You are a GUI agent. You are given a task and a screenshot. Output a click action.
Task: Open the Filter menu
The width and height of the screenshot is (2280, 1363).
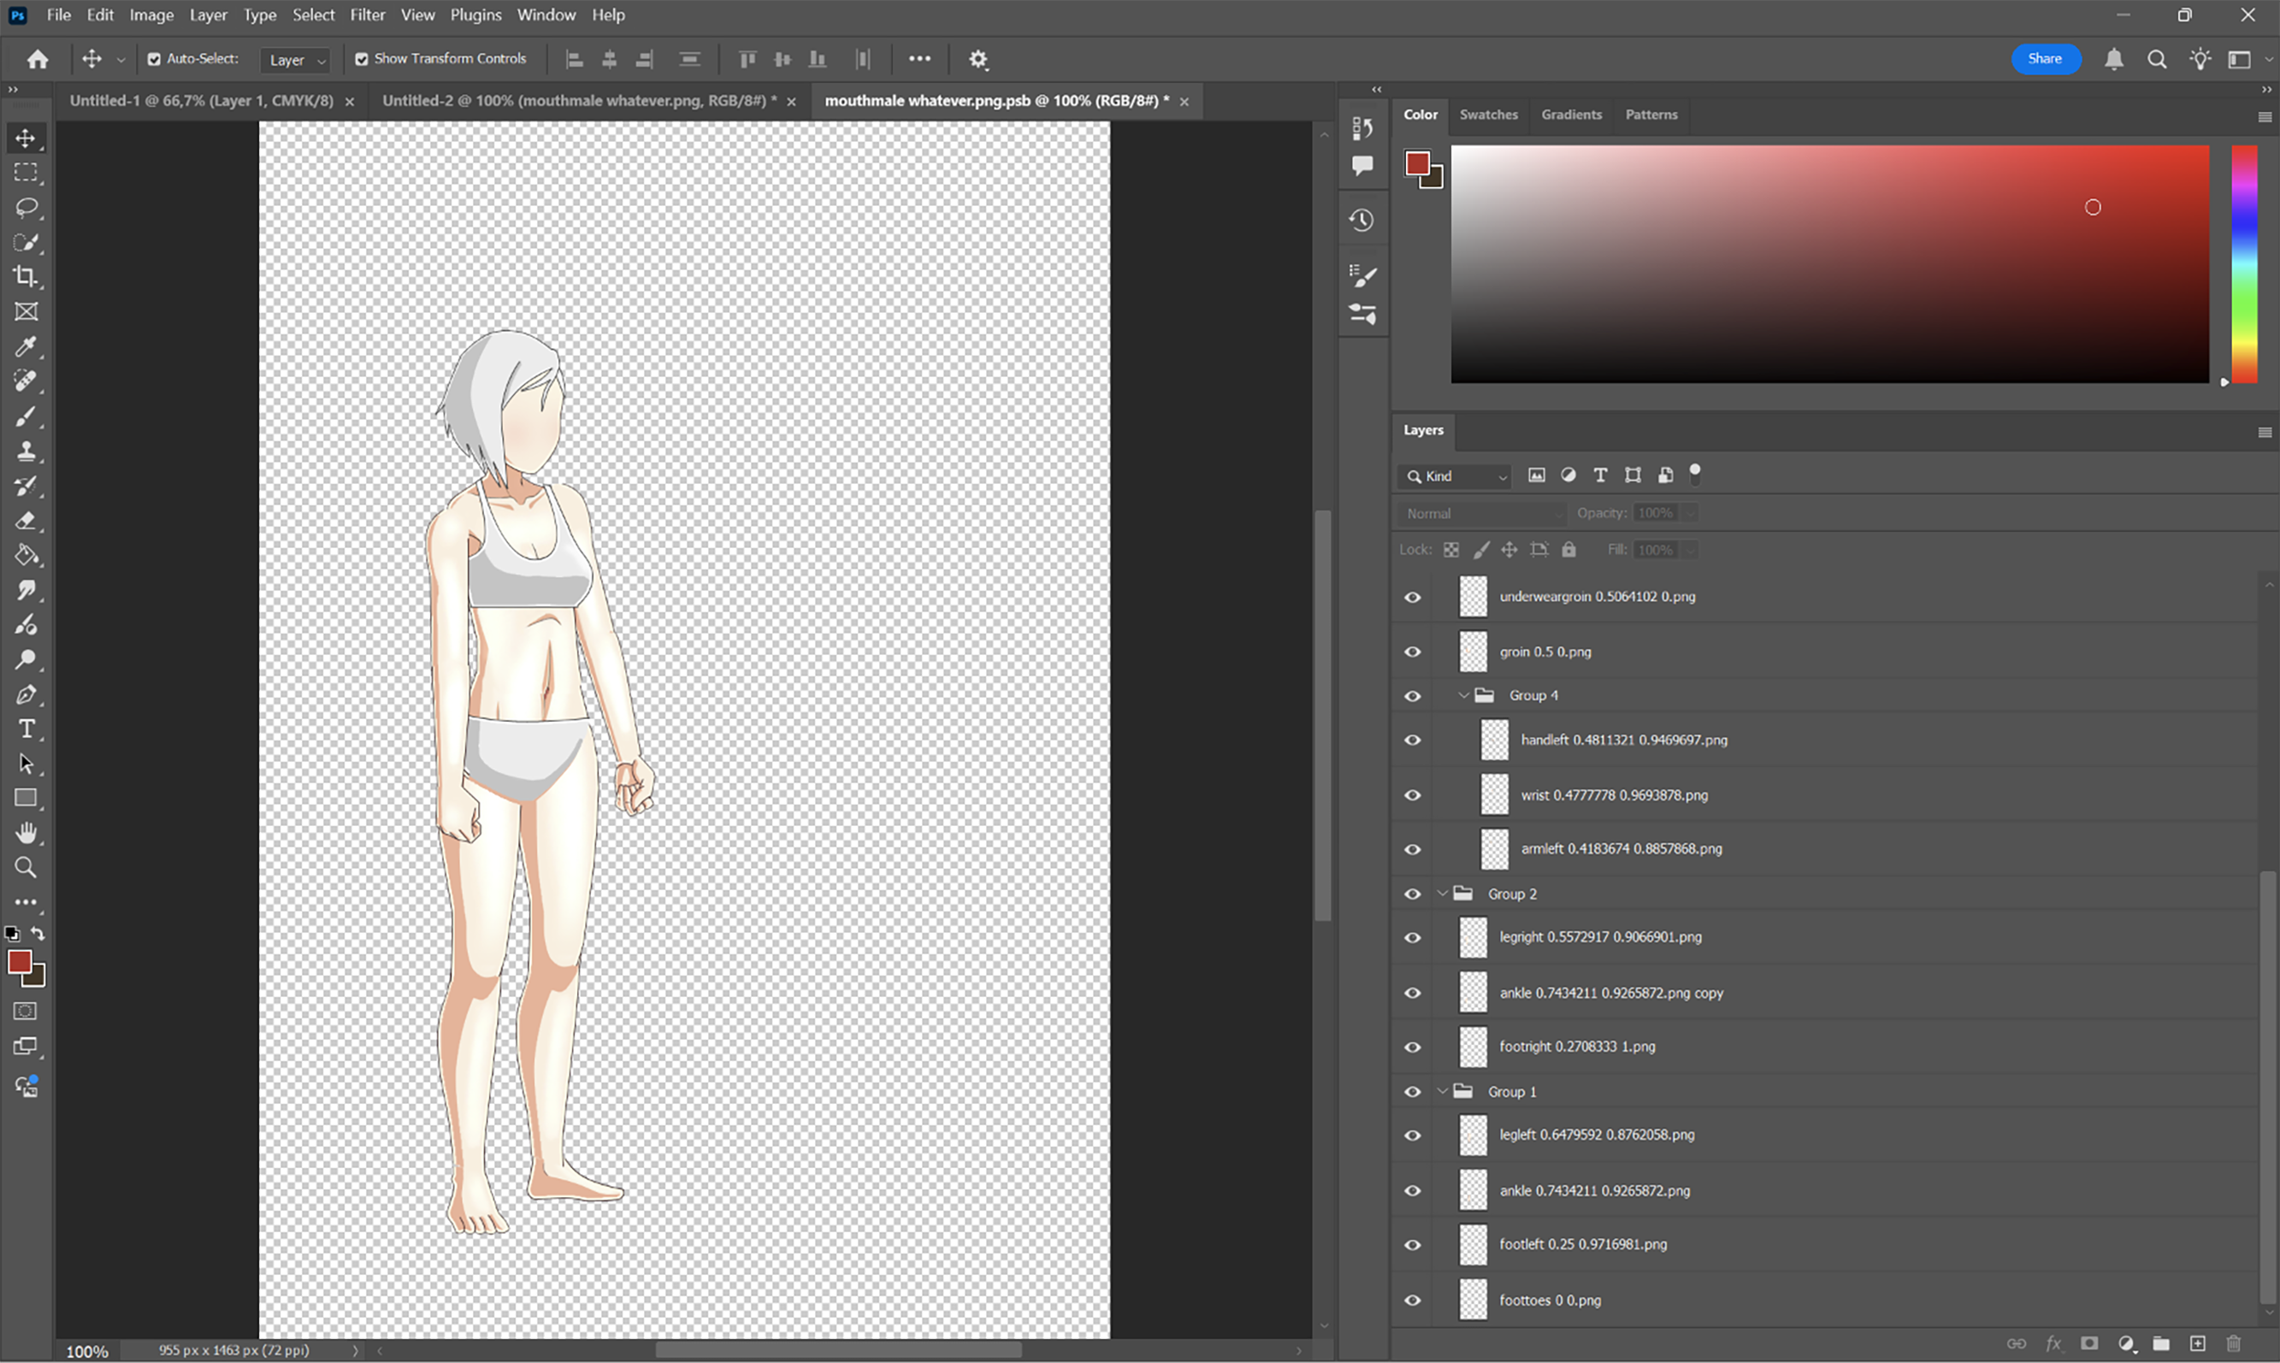[368, 15]
